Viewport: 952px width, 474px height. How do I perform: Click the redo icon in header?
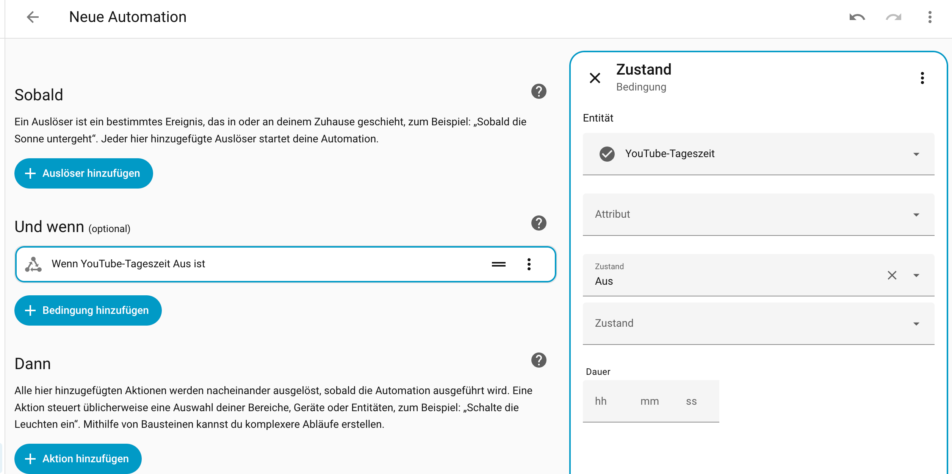click(893, 17)
